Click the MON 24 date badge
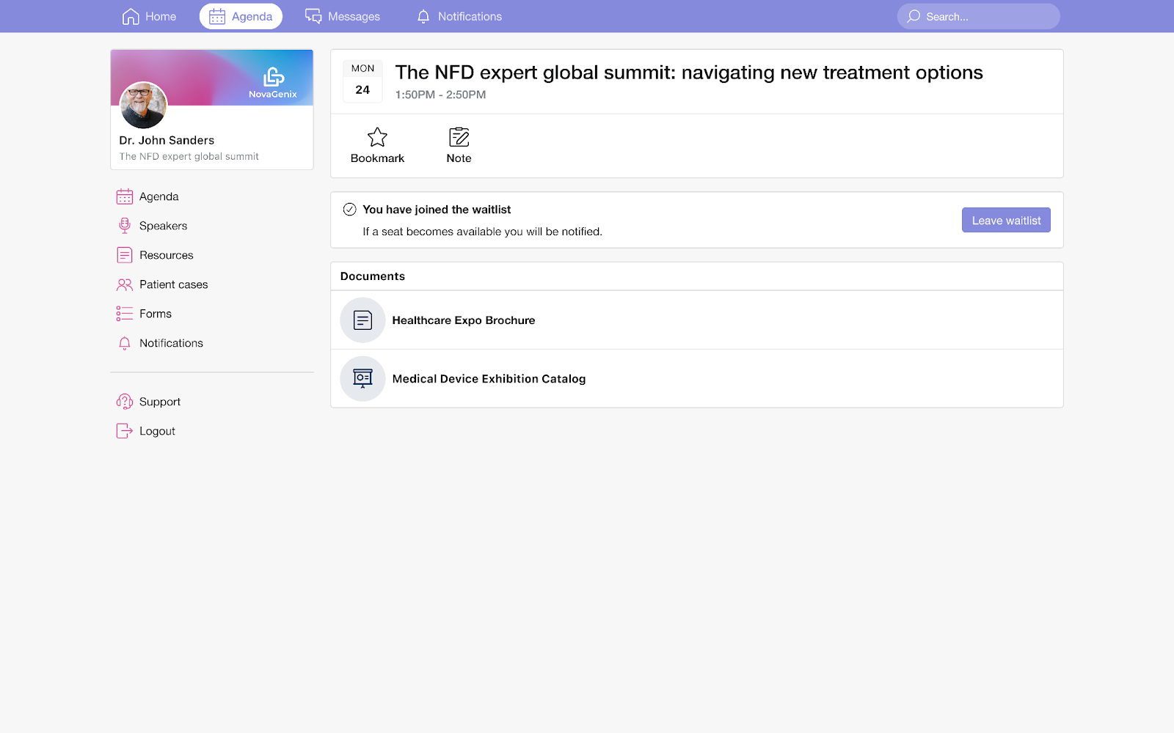Image resolution: width=1174 pixels, height=733 pixels. (x=362, y=81)
